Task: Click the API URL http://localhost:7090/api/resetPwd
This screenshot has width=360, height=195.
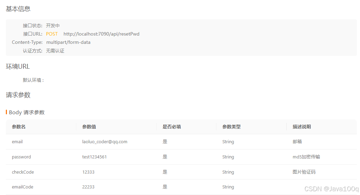Action: pyautogui.click(x=101, y=34)
